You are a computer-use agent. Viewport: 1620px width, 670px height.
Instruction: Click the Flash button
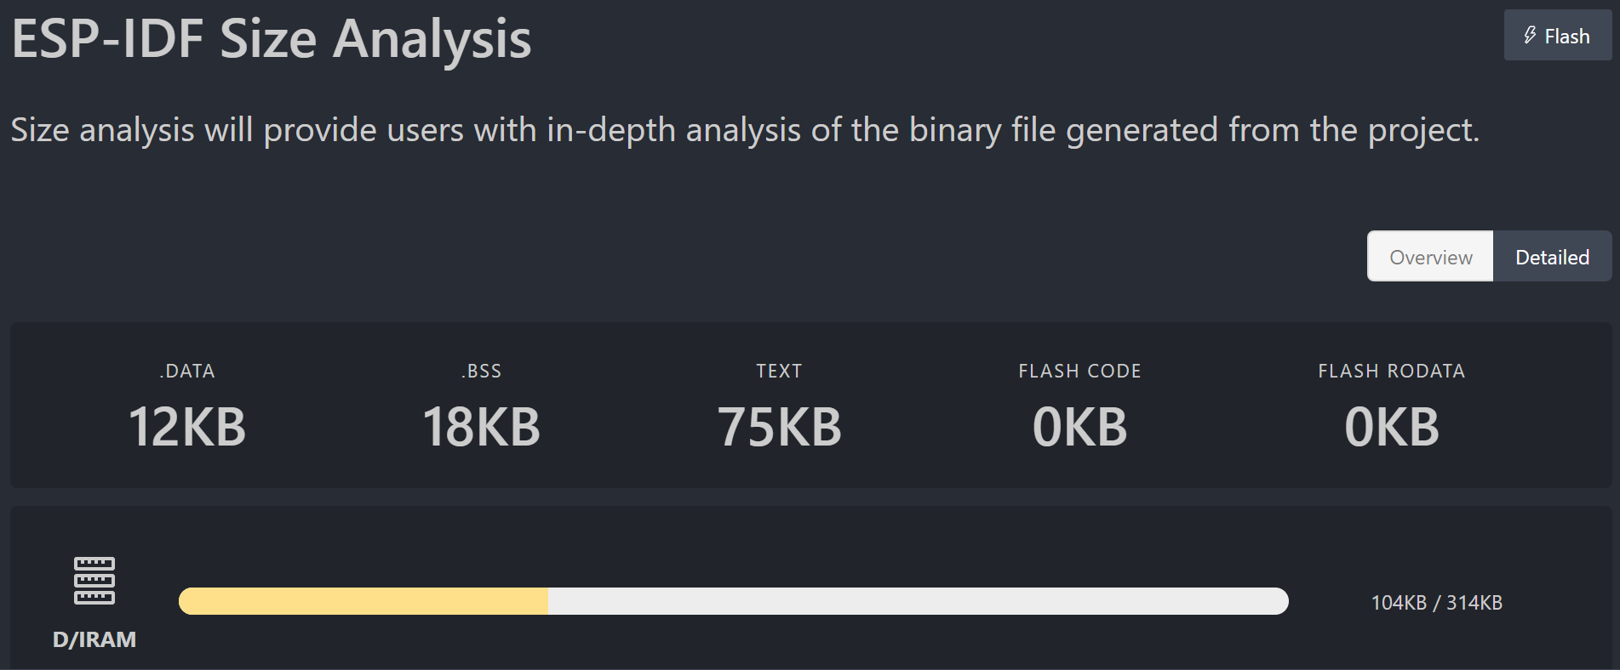[x=1557, y=36]
